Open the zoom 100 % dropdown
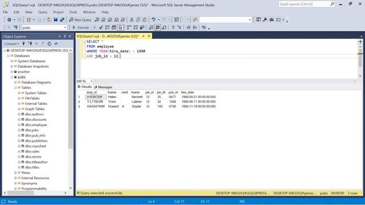 [x=91, y=81]
